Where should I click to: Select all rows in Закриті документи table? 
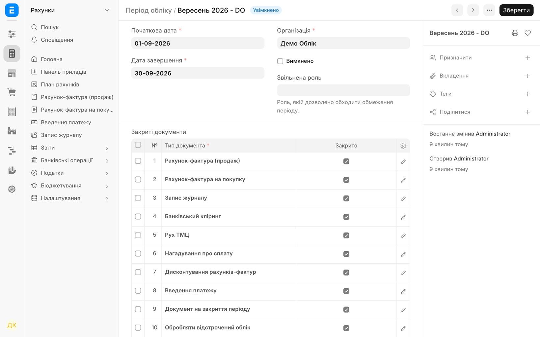[138, 145]
